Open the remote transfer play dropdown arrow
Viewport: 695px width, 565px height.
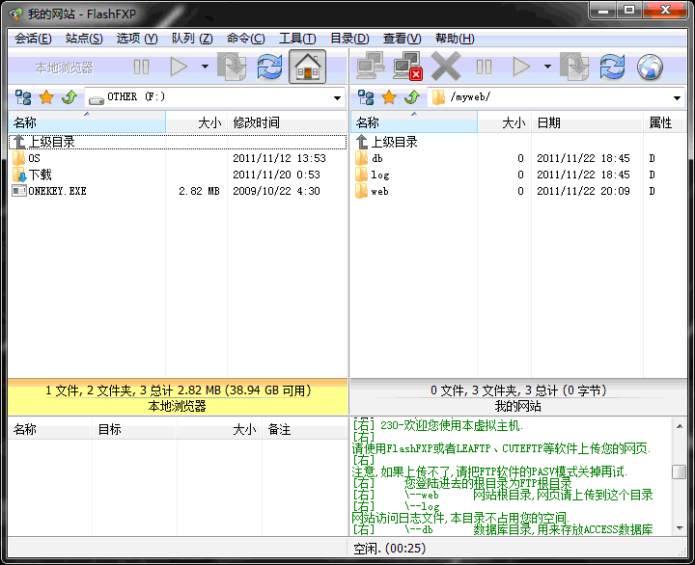click(548, 67)
